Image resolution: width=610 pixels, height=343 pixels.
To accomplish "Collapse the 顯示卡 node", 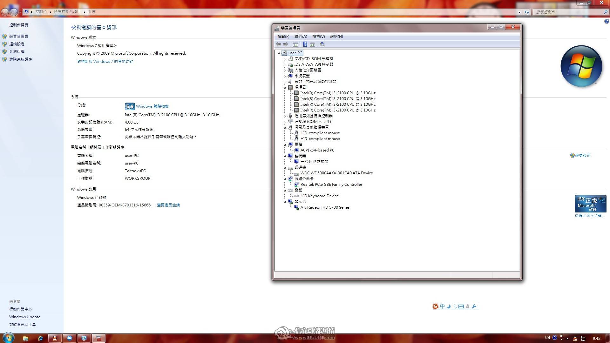I will click(285, 202).
